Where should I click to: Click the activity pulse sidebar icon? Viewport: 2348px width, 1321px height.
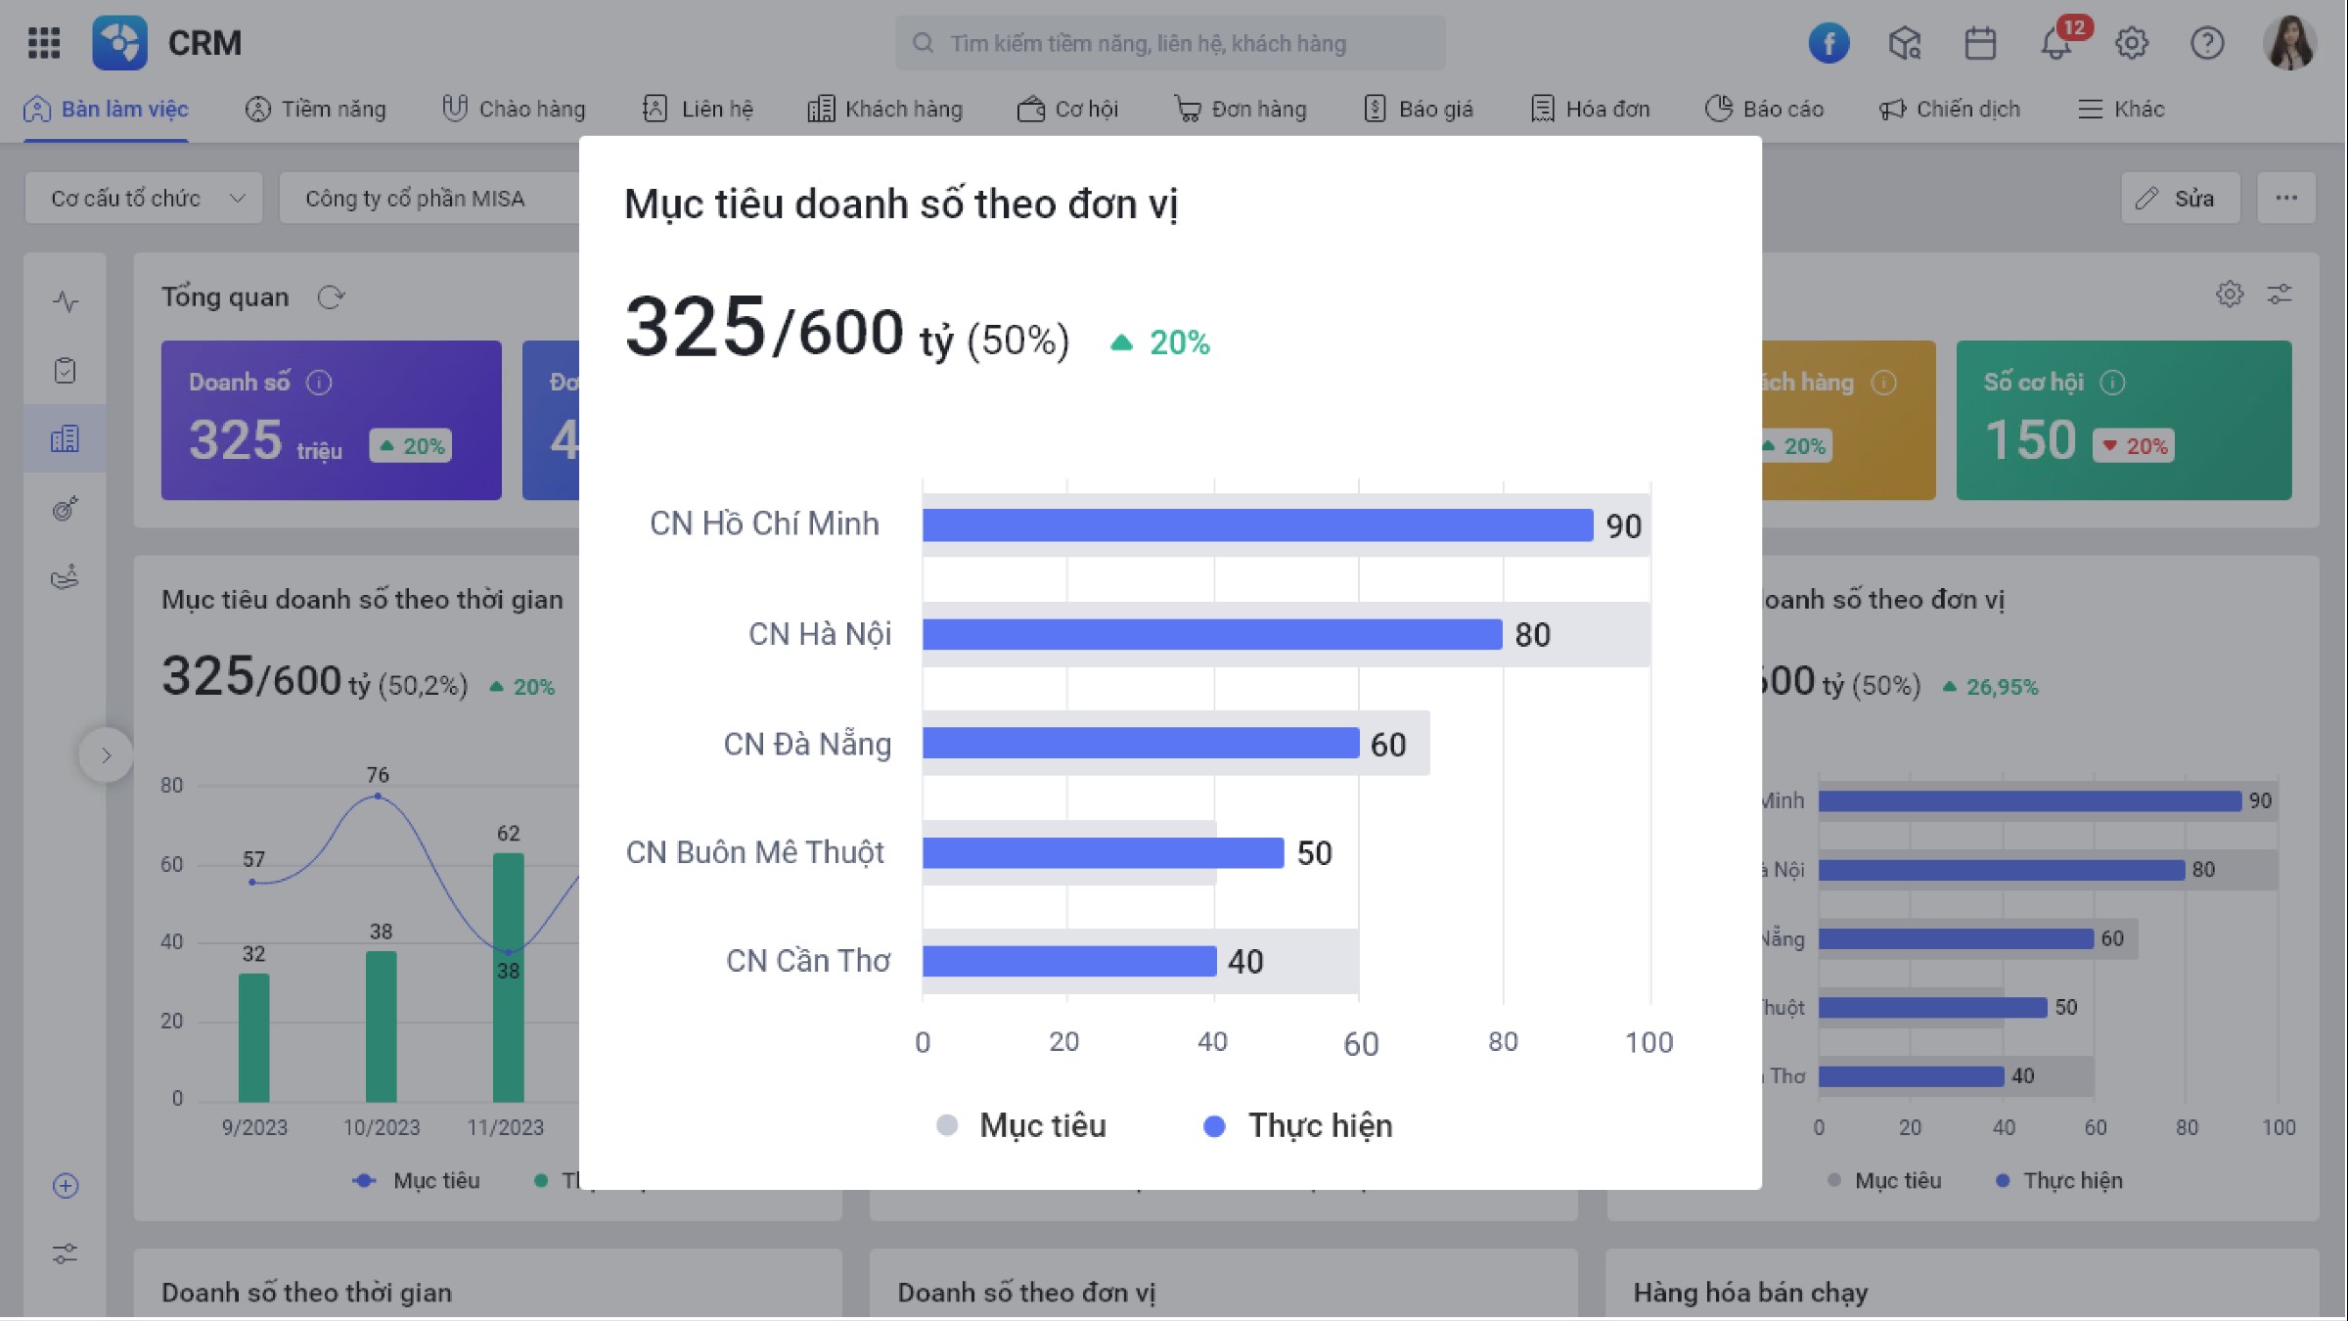click(x=66, y=301)
